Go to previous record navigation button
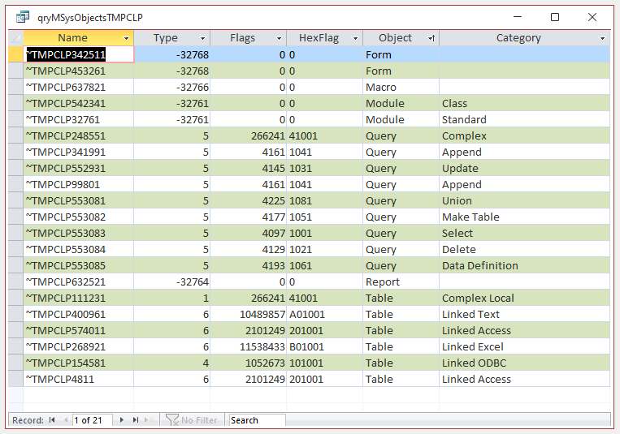This screenshot has width=620, height=434. [66, 419]
